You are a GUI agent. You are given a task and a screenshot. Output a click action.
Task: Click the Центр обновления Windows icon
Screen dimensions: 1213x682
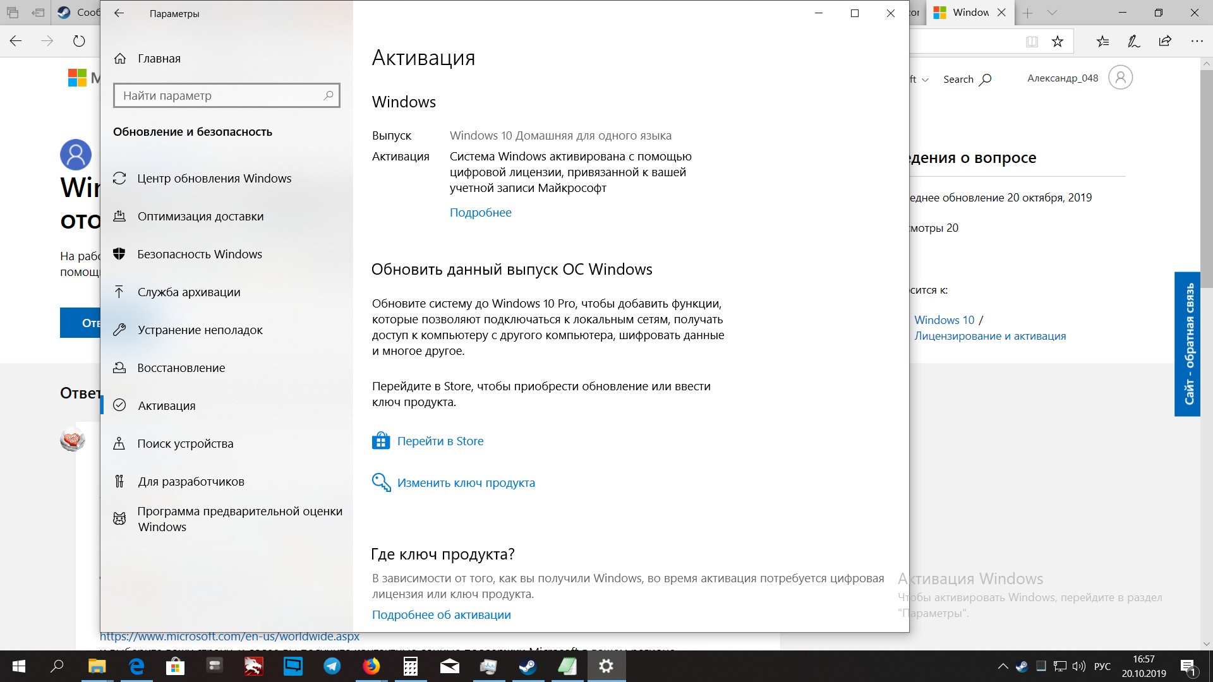[x=121, y=177]
